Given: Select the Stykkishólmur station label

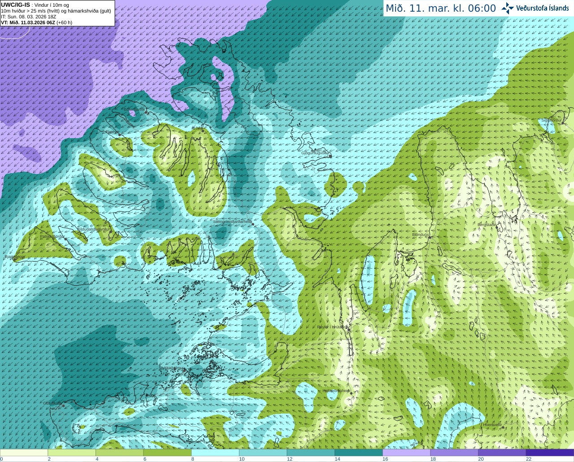Looking at the screenshot, I should 172,368.
